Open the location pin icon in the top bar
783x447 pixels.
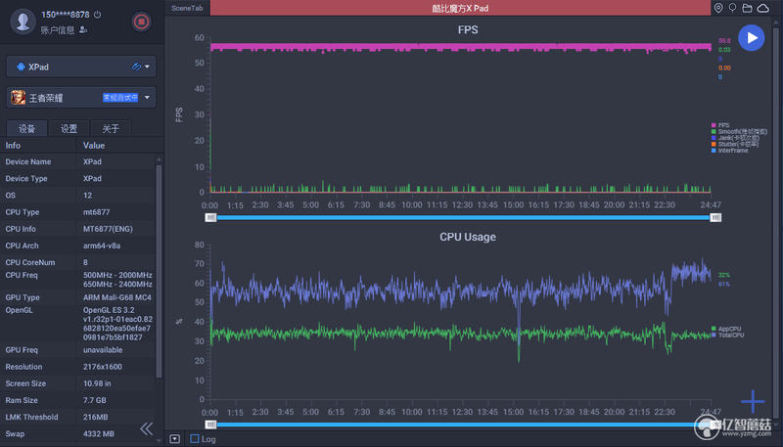click(x=718, y=8)
